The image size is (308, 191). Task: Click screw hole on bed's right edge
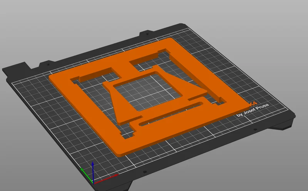[x=255, y=129]
